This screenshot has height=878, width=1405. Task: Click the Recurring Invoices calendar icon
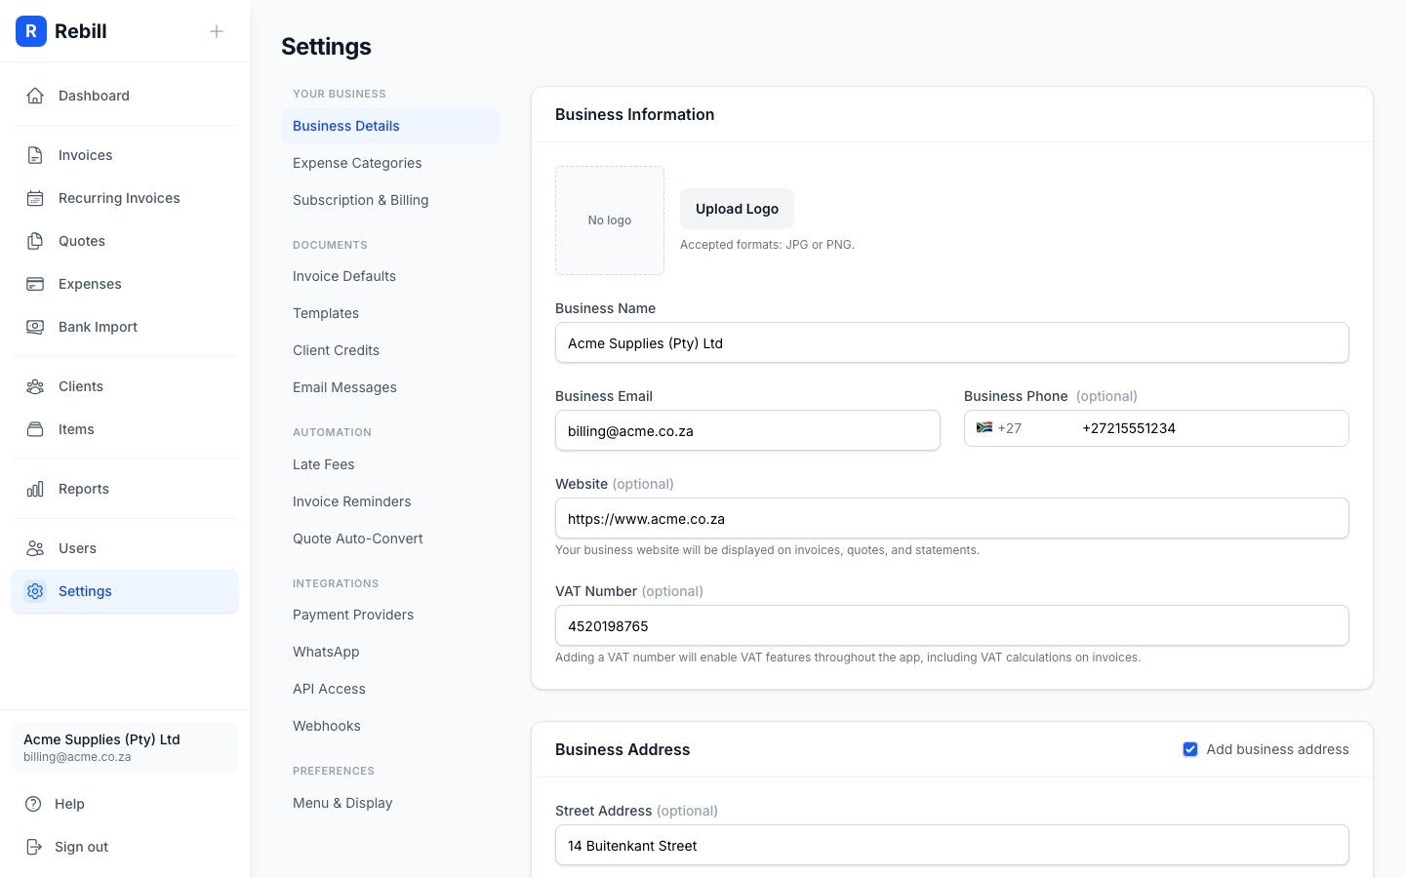point(35,198)
